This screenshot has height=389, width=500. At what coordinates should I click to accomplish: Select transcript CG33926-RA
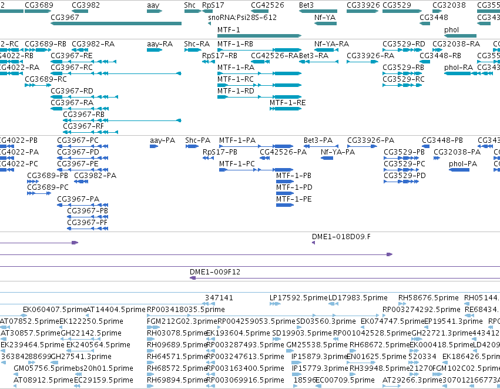[363, 62]
